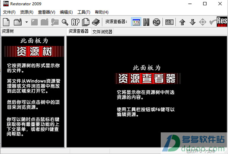Click the Res logo at toolbar right
228x154 pixels.
coord(221,22)
